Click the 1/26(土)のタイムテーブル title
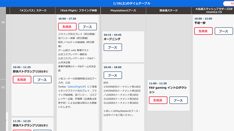This screenshot has height=131, width=234. click(132, 3)
